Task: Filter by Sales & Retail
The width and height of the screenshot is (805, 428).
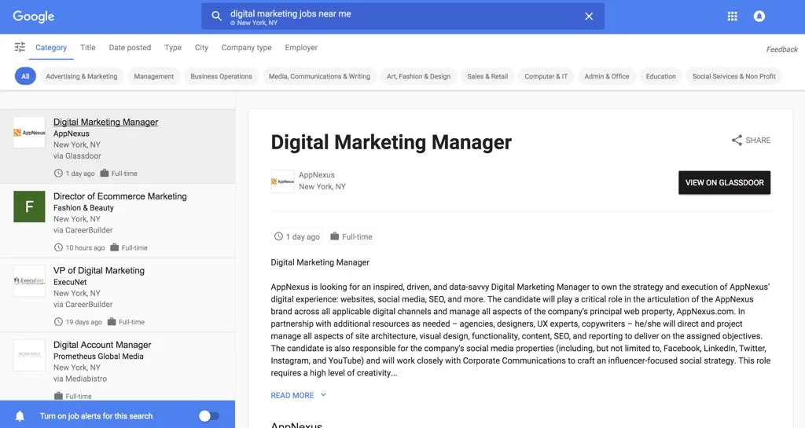Action: click(x=487, y=76)
